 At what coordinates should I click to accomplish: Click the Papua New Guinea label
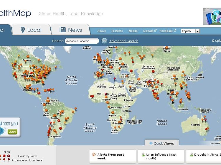pyautogui.click(x=205, y=111)
